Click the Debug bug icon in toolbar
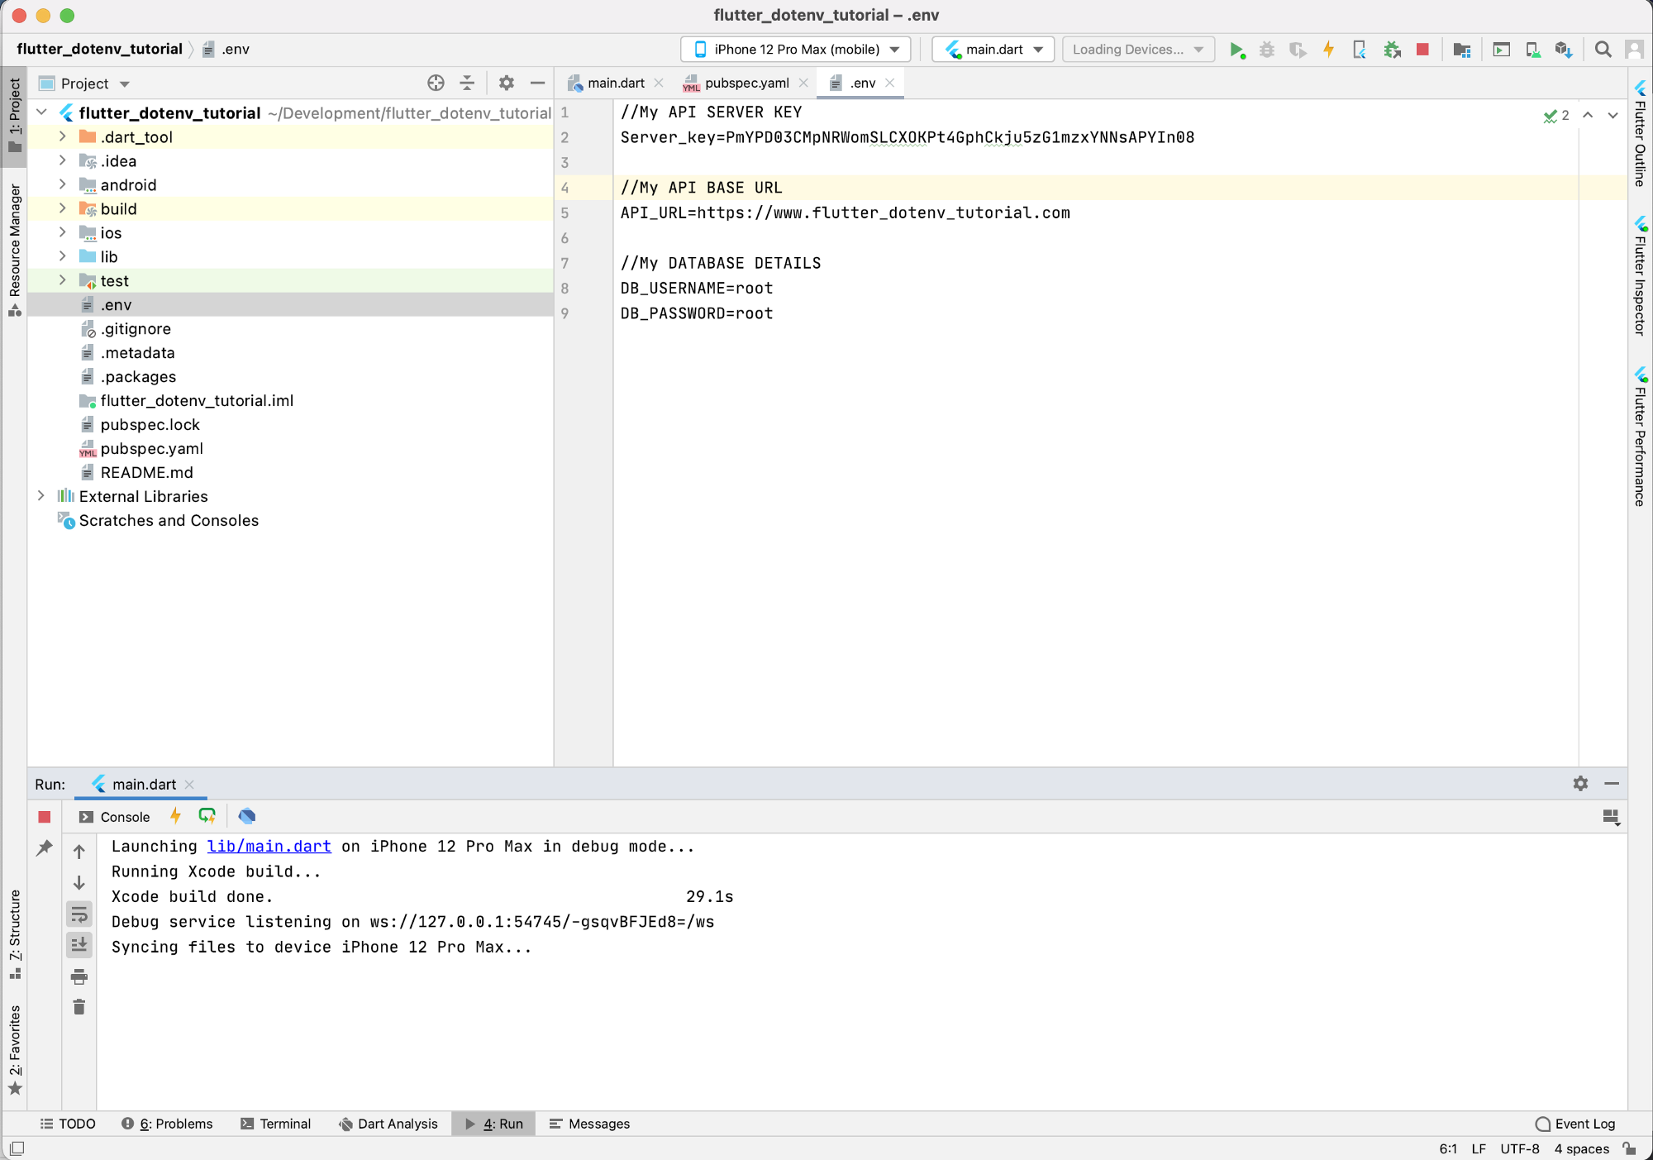This screenshot has height=1160, width=1653. (1266, 50)
